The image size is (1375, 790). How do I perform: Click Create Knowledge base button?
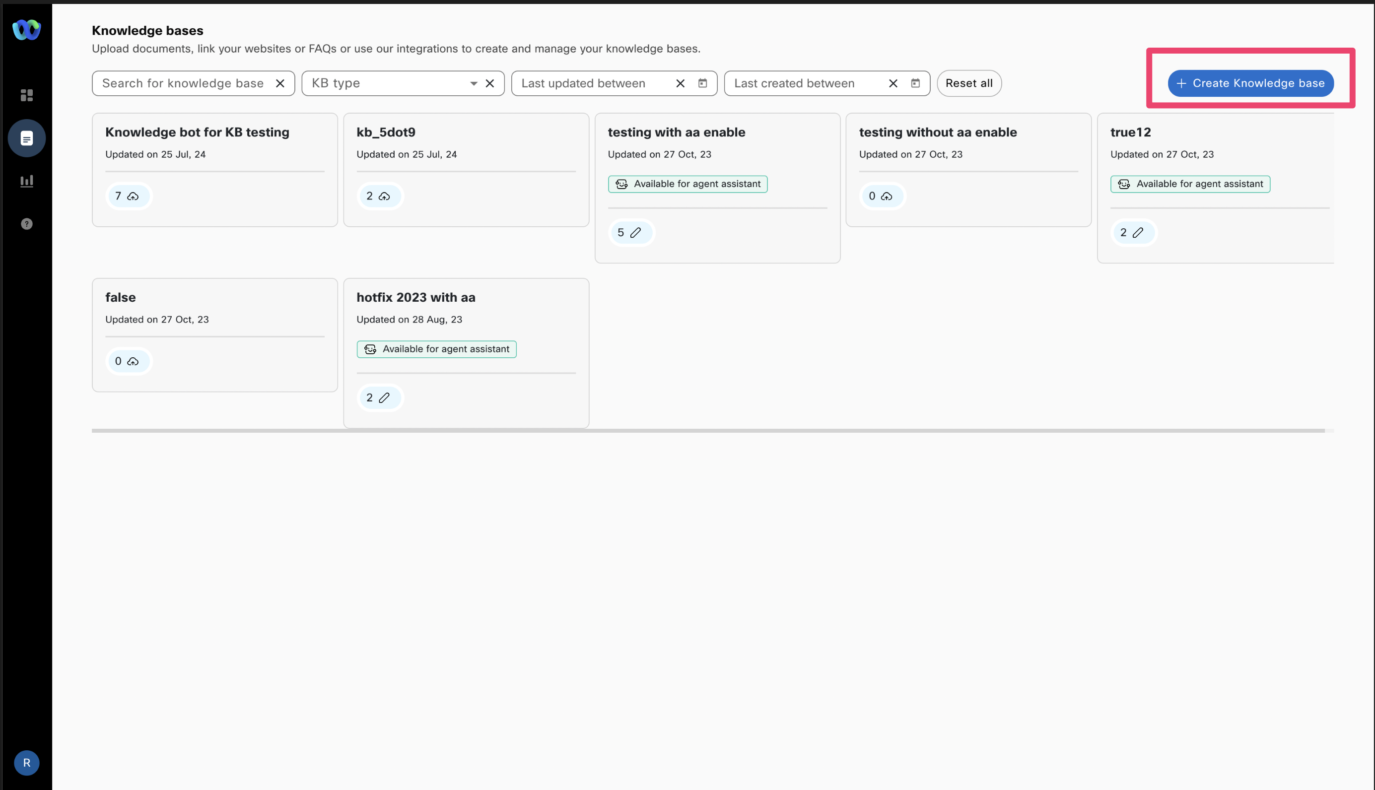click(1250, 83)
